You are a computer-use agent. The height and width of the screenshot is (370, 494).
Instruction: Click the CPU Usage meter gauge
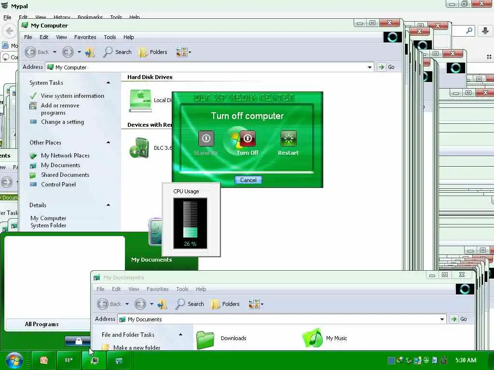point(190,223)
